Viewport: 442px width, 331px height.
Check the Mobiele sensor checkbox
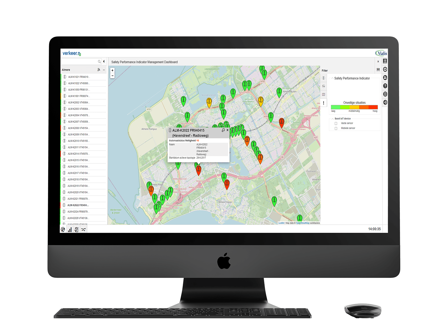click(x=336, y=128)
